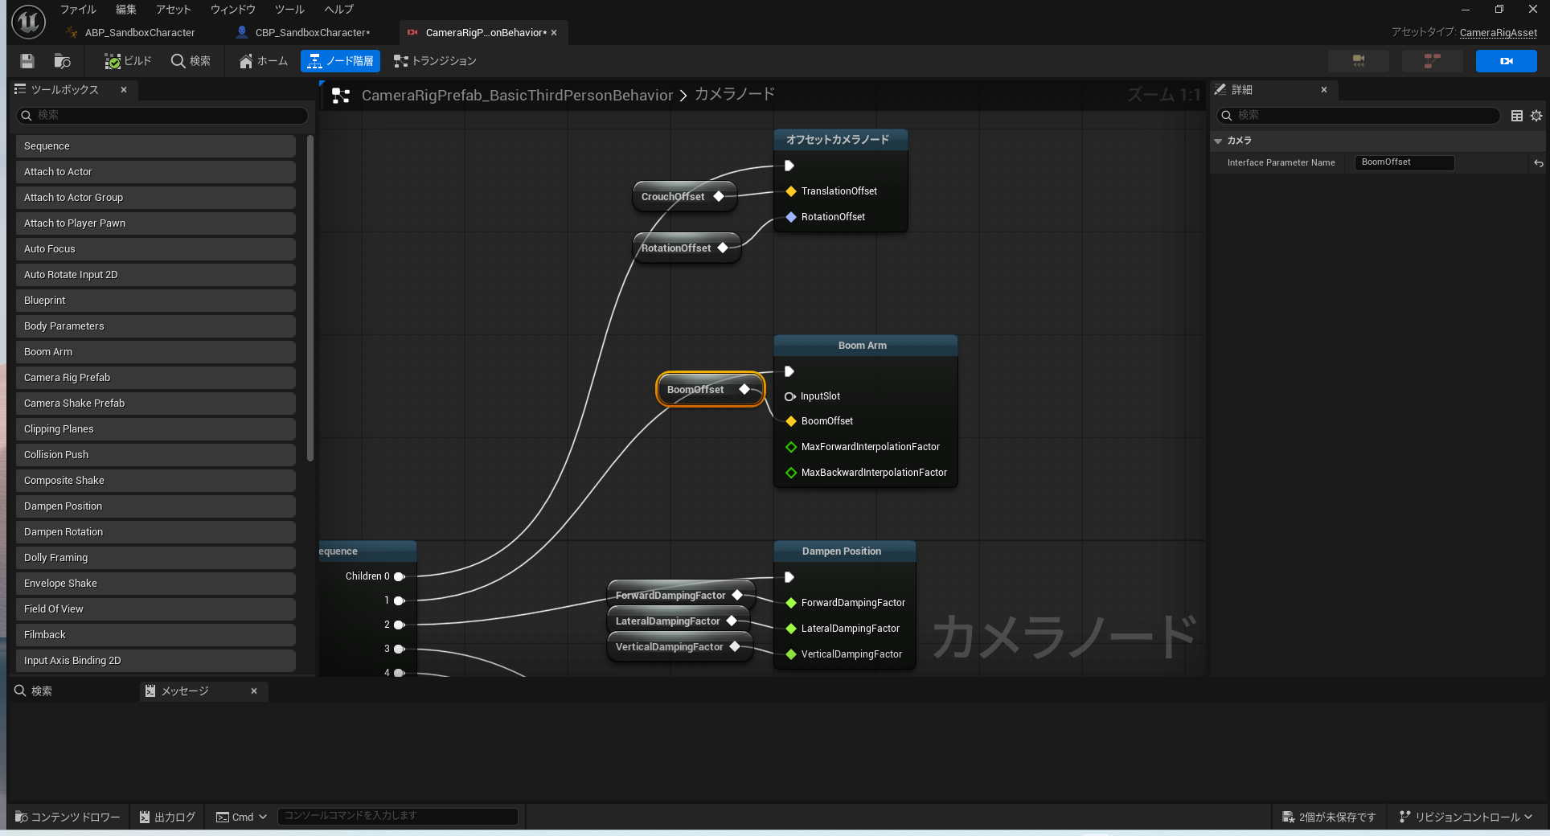
Task: Click the browse to asset folder icon
Action: (x=62, y=61)
